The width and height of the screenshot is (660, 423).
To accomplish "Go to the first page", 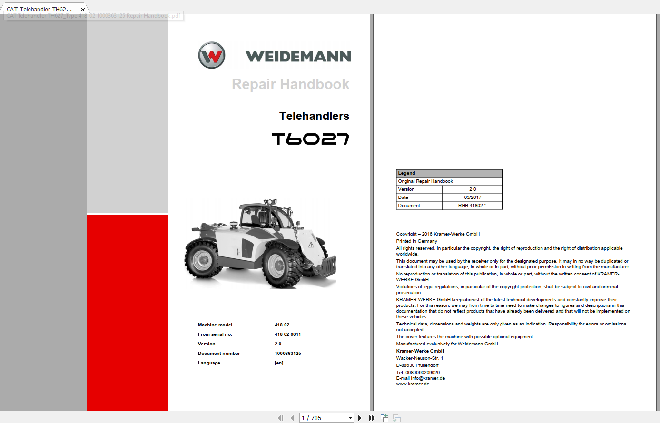I will pos(280,418).
